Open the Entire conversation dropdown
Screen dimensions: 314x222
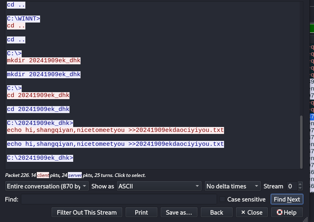(x=47, y=186)
